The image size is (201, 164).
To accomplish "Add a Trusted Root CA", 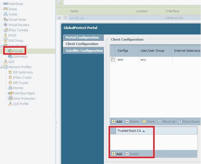I will pyautogui.click(x=117, y=154).
